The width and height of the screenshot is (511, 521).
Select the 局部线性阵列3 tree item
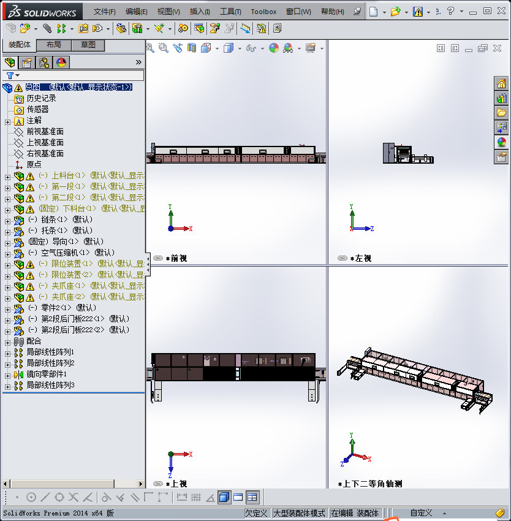[50, 385]
